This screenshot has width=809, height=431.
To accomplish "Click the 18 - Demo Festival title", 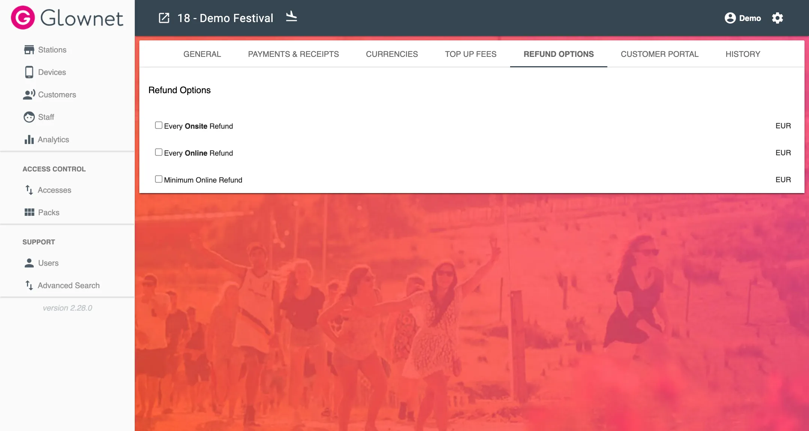I will coord(225,18).
